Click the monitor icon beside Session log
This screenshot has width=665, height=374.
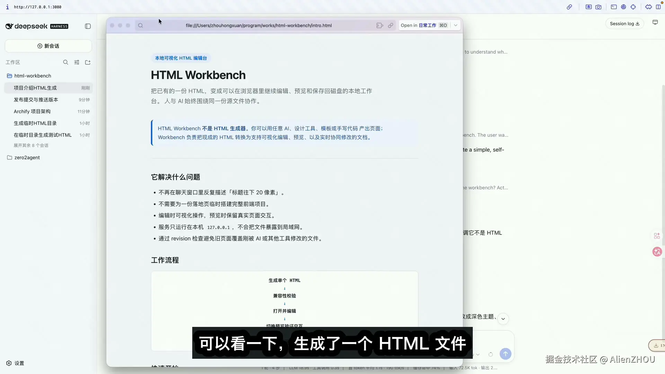click(x=655, y=22)
